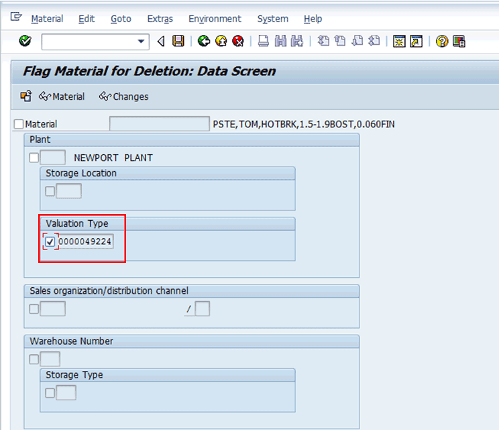Exit using the yellow up-arrow icon

tap(221, 41)
